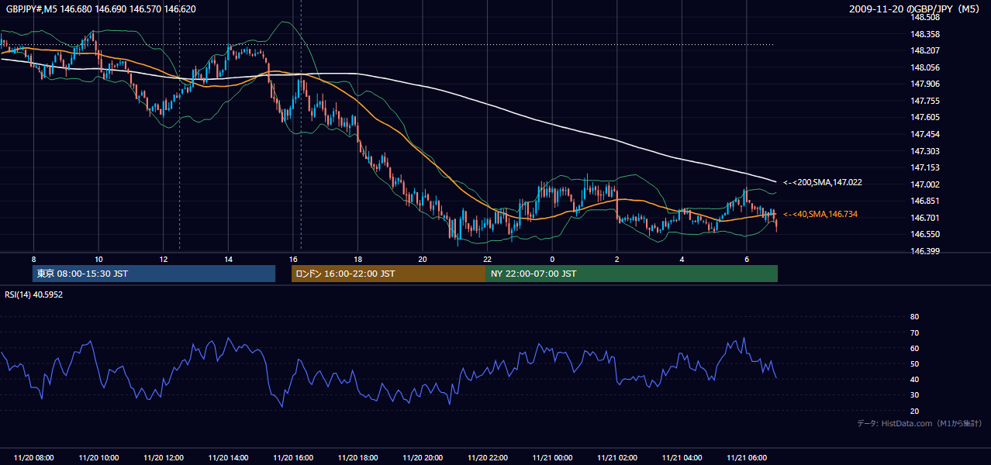Viewport: 991px width, 465px height.
Task: Click the 11/20 16:00 time label
Action: 293,458
